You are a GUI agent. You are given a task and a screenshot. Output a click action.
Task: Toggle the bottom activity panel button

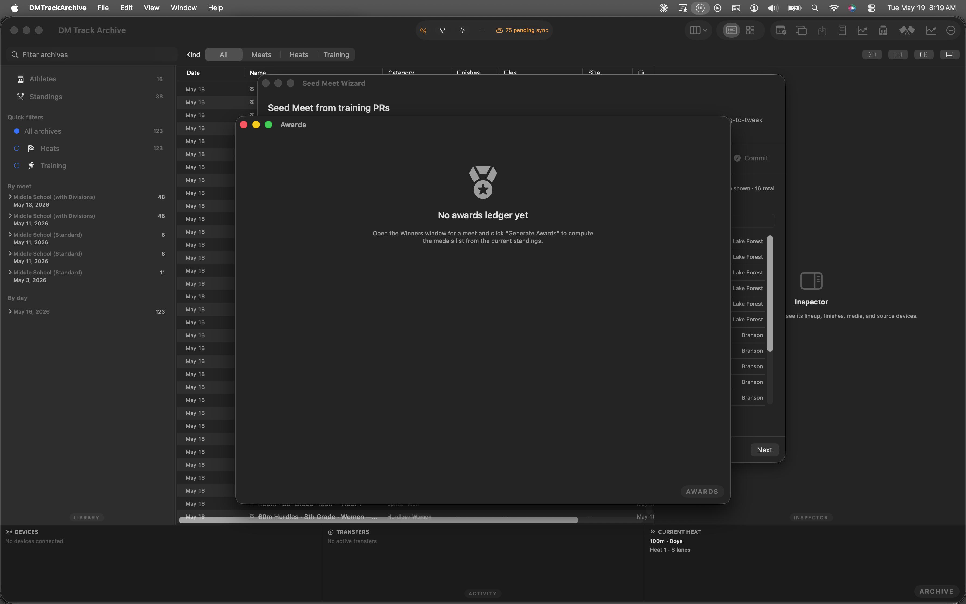[950, 55]
